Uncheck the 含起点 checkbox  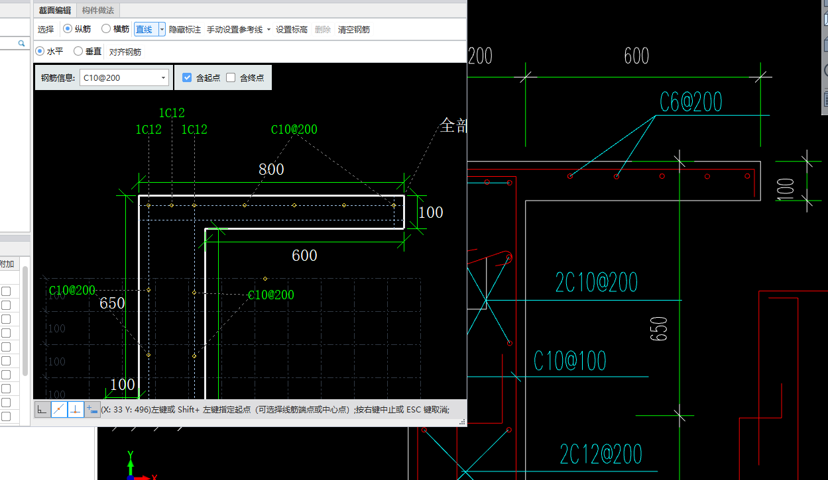tap(187, 77)
